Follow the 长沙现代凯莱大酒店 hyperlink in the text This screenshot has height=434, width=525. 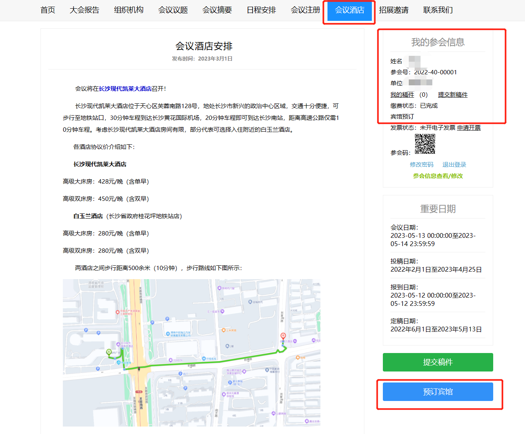pos(125,89)
